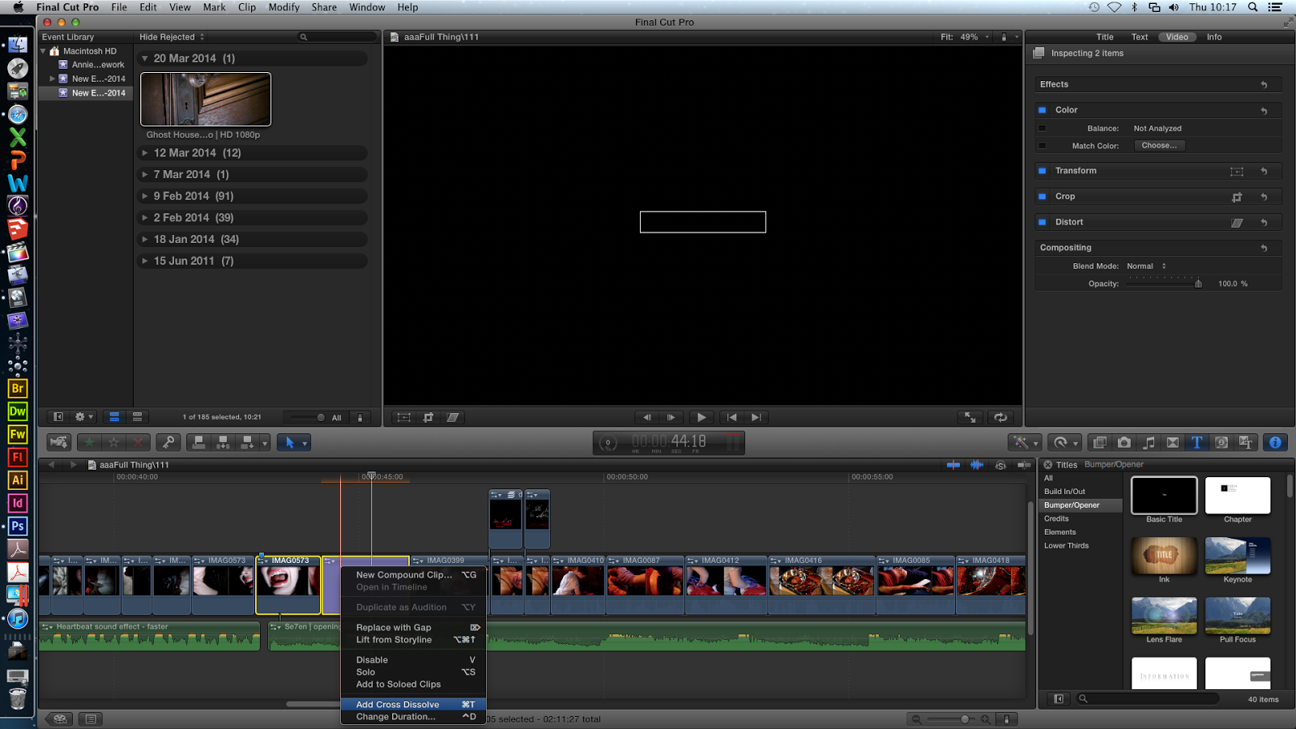Switch to the Info inspector tab
Image resolution: width=1296 pixels, height=729 pixels.
tap(1213, 37)
